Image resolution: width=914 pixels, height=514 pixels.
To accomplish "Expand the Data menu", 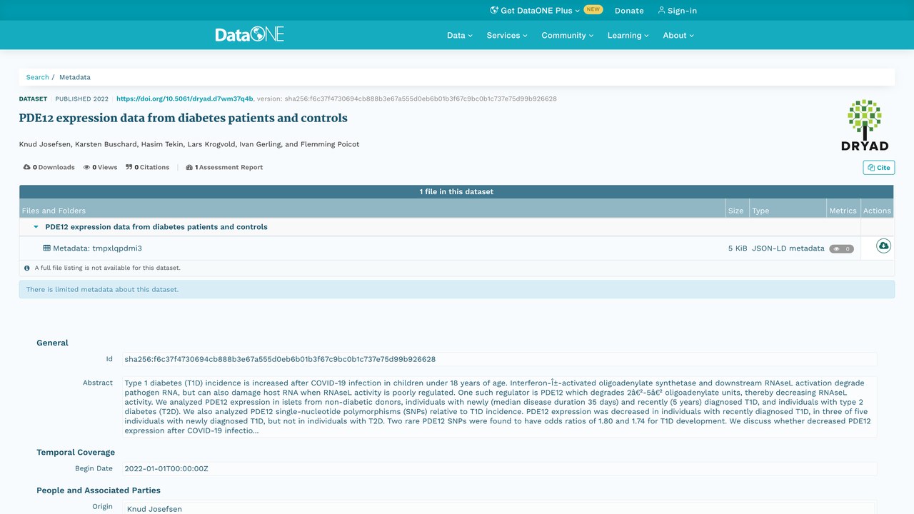I will click(460, 35).
